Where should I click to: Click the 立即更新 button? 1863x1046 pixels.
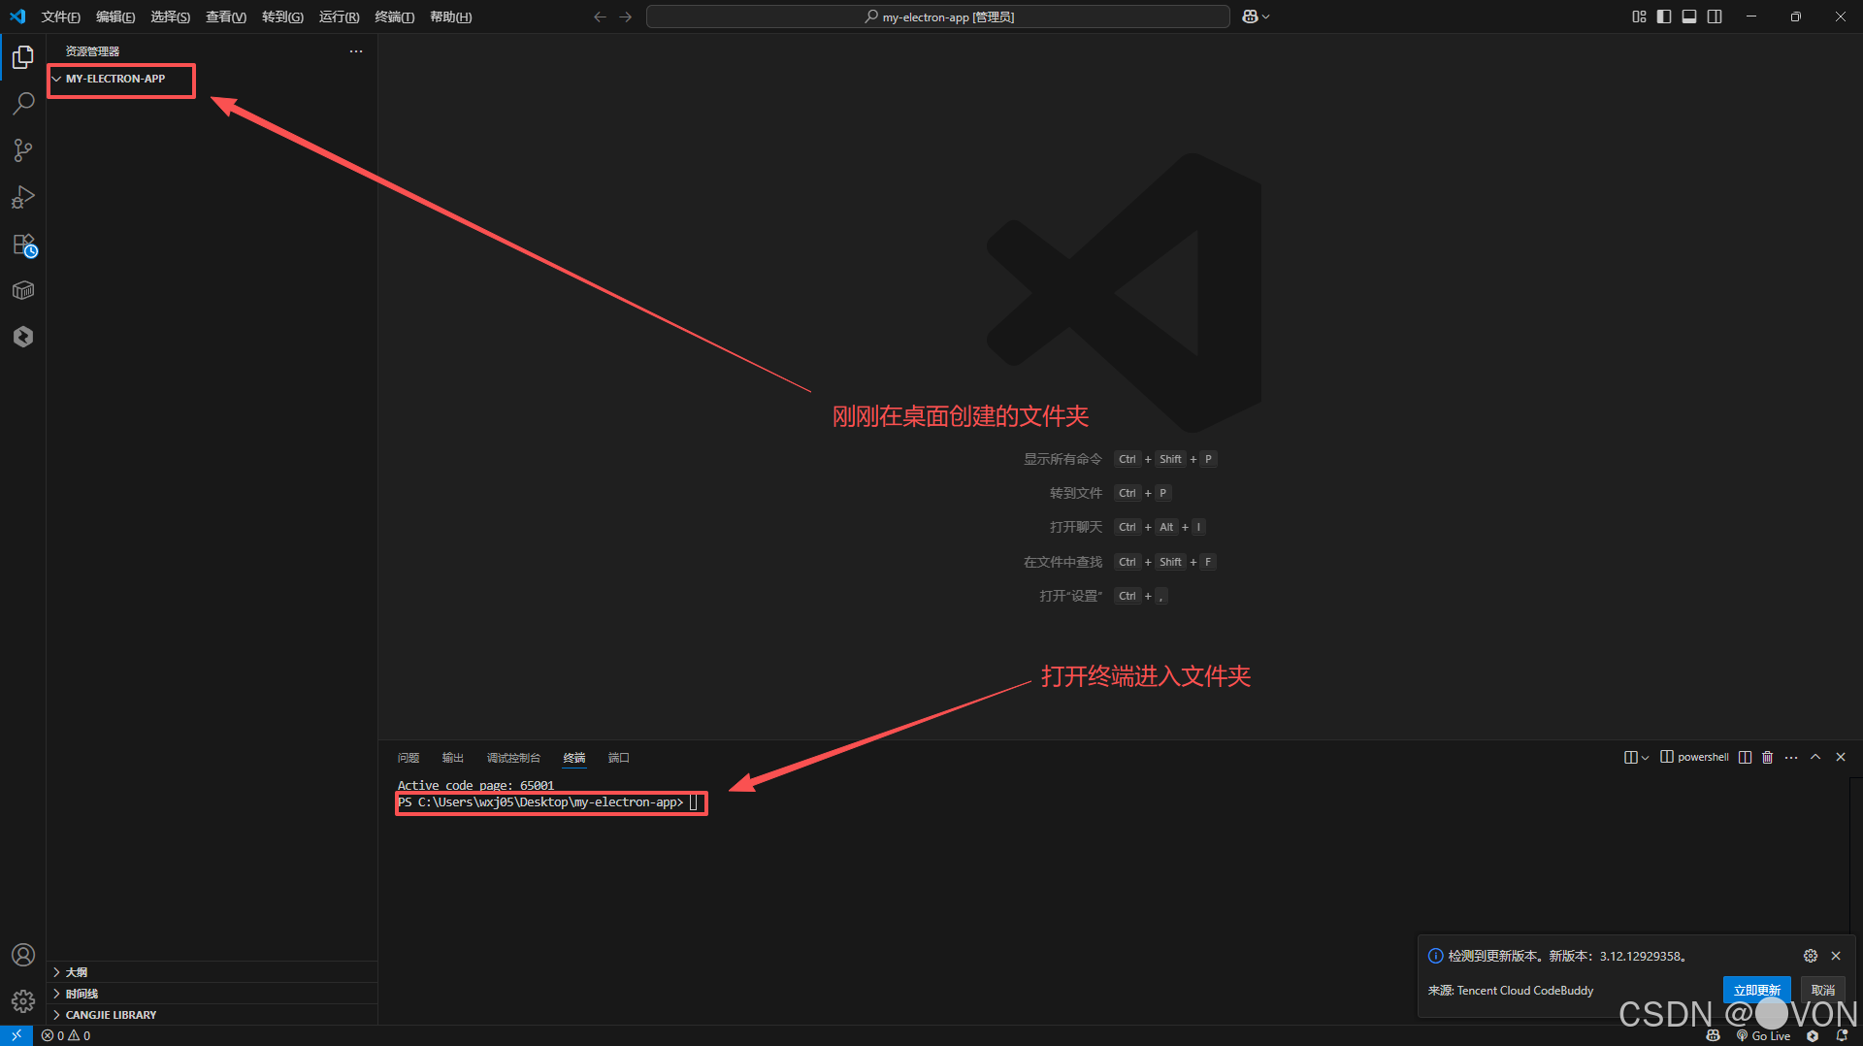pyautogui.click(x=1756, y=990)
